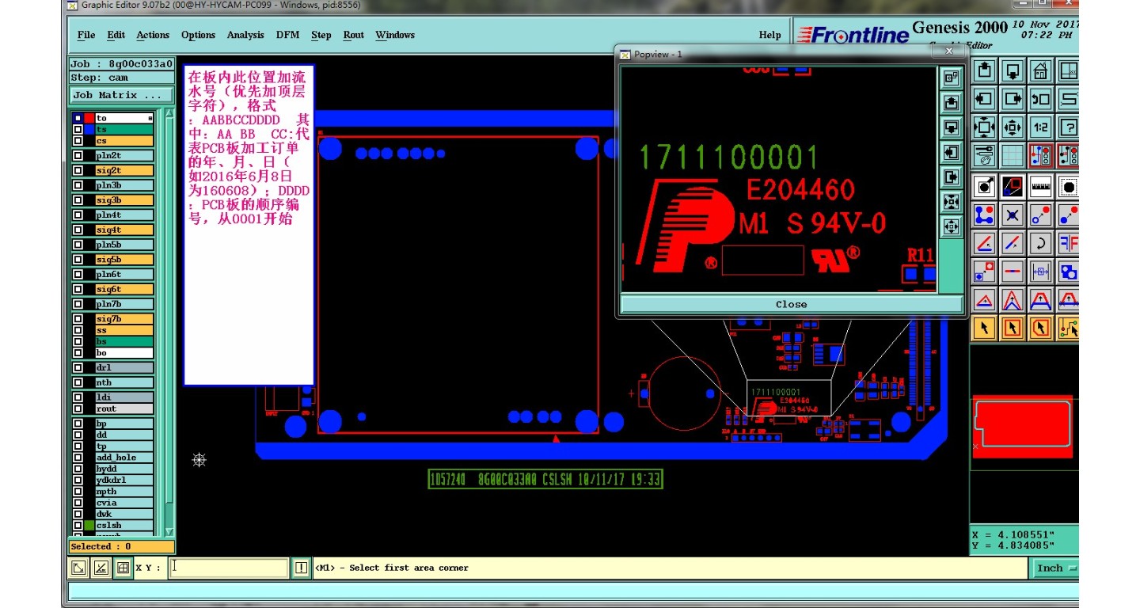Viewport: 1140px width, 608px height.
Task: Toggle the checkbox for layer add_hole
Action: (78, 458)
